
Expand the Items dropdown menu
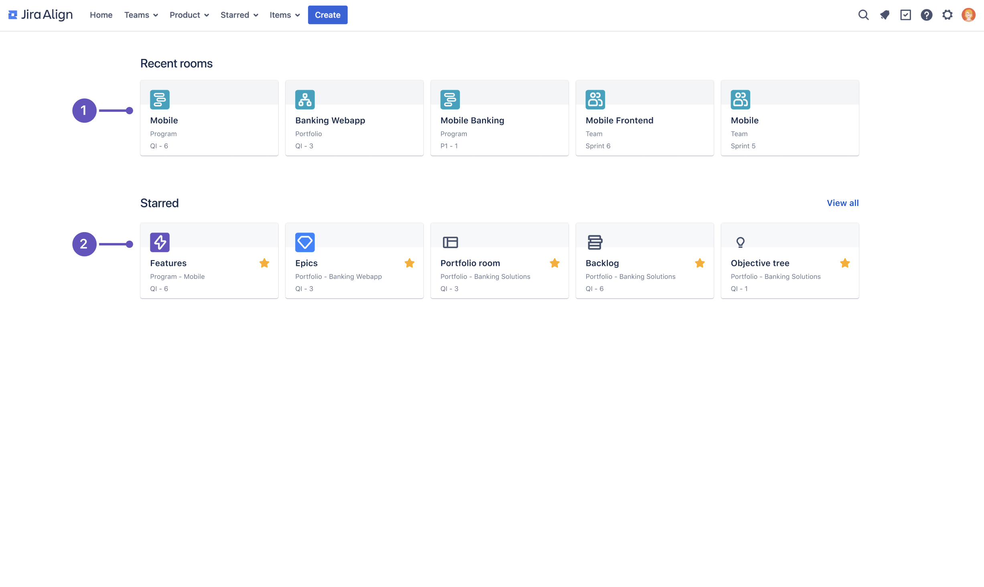click(x=285, y=15)
